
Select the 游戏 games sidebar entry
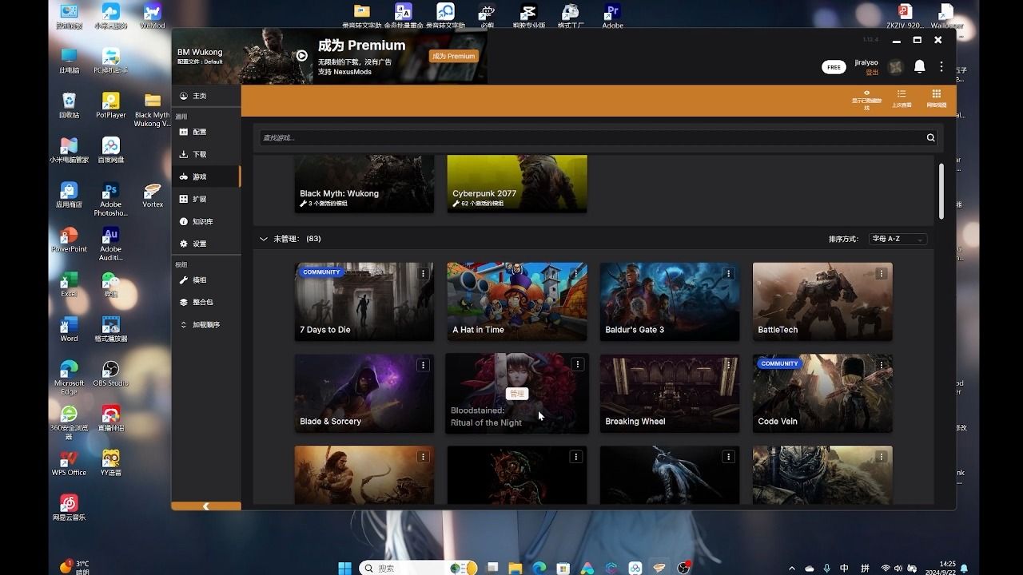[206, 176]
